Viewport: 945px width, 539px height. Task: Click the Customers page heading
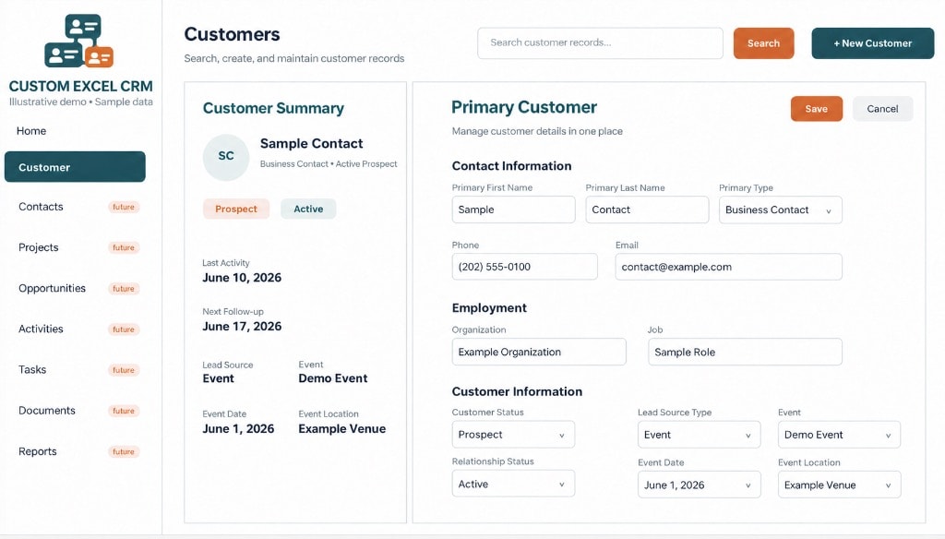tap(232, 34)
